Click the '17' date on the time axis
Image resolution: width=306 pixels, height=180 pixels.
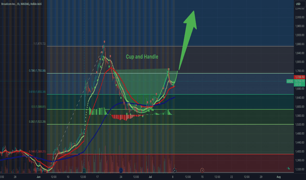point(98,177)
